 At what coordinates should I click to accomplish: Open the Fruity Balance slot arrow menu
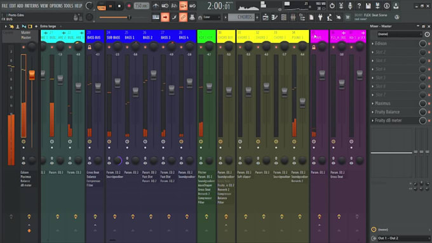[x=373, y=112]
